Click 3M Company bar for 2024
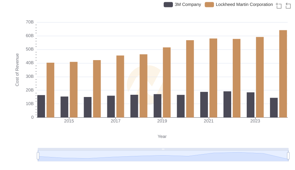The image size is (295, 170). [274, 108]
